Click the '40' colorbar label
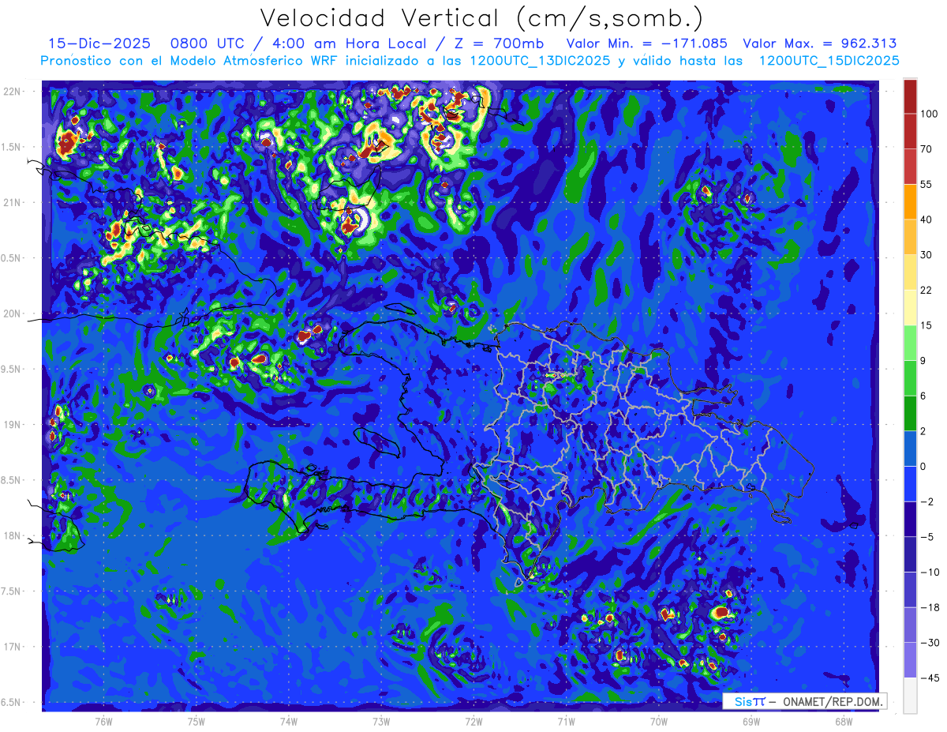 [x=926, y=220]
